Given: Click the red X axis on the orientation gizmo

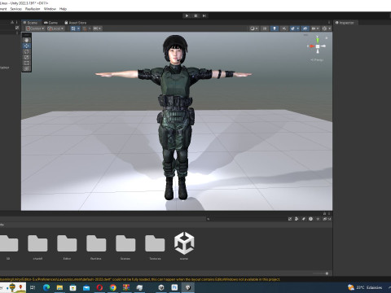Looking at the screenshot, I should pos(311,46).
